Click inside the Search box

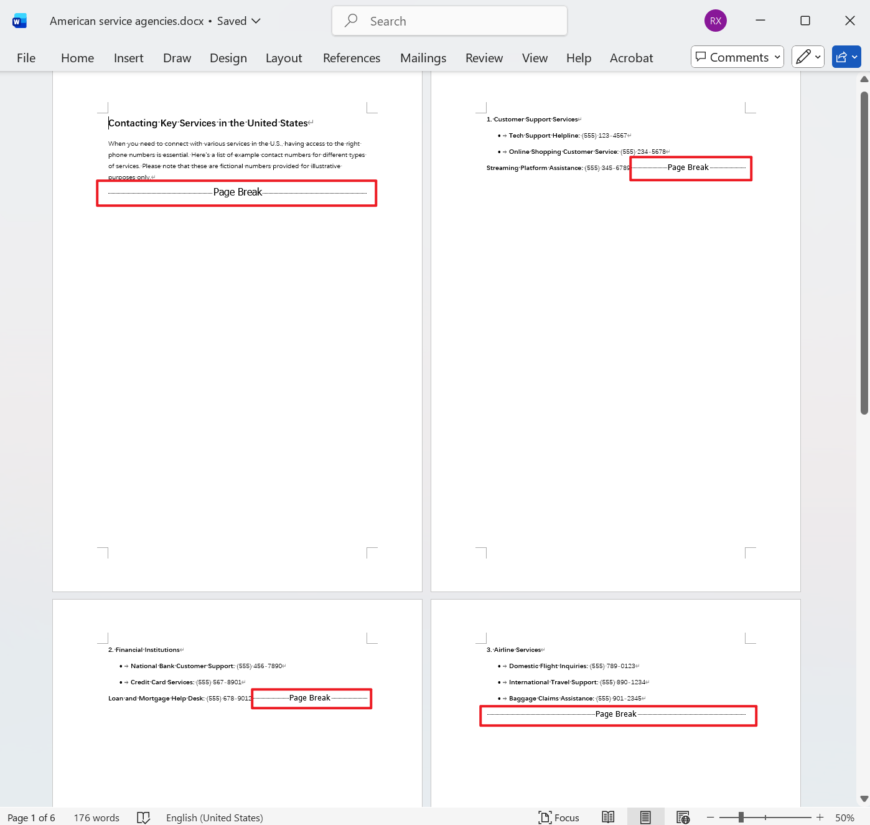pos(449,21)
